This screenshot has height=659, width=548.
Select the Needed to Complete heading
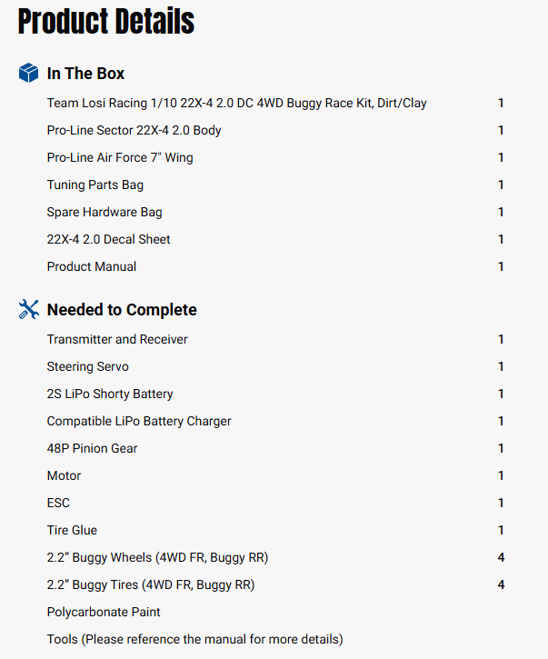122,310
